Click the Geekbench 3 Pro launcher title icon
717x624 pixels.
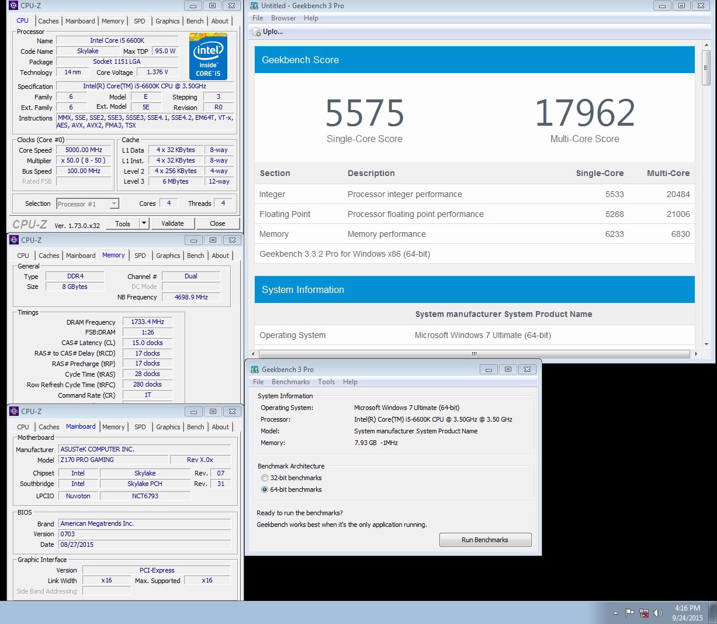point(255,369)
